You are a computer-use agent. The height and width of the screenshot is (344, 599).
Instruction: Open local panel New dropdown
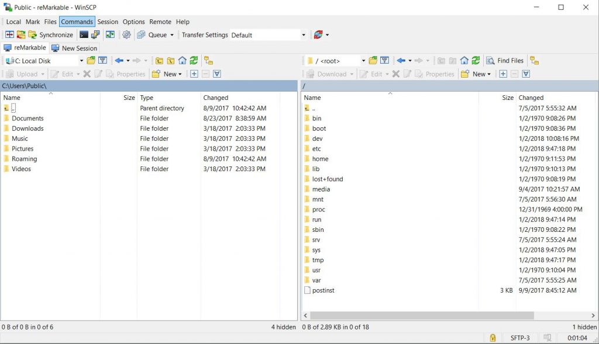pyautogui.click(x=167, y=74)
